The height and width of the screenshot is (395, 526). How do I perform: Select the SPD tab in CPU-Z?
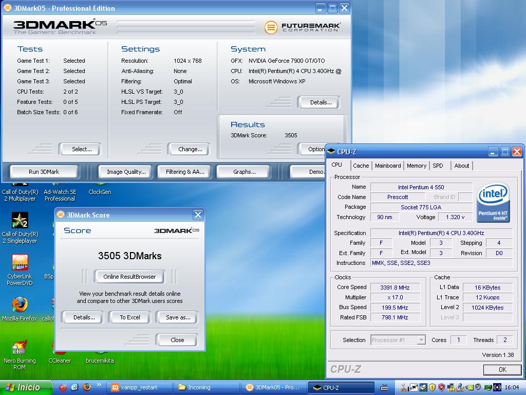(438, 166)
